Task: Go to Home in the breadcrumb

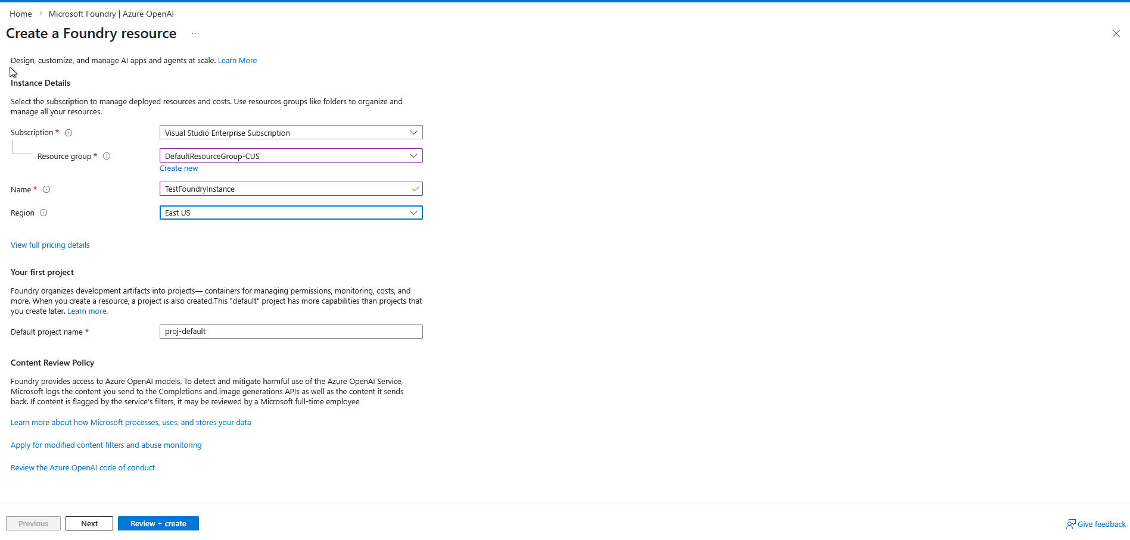Action: click(x=21, y=14)
